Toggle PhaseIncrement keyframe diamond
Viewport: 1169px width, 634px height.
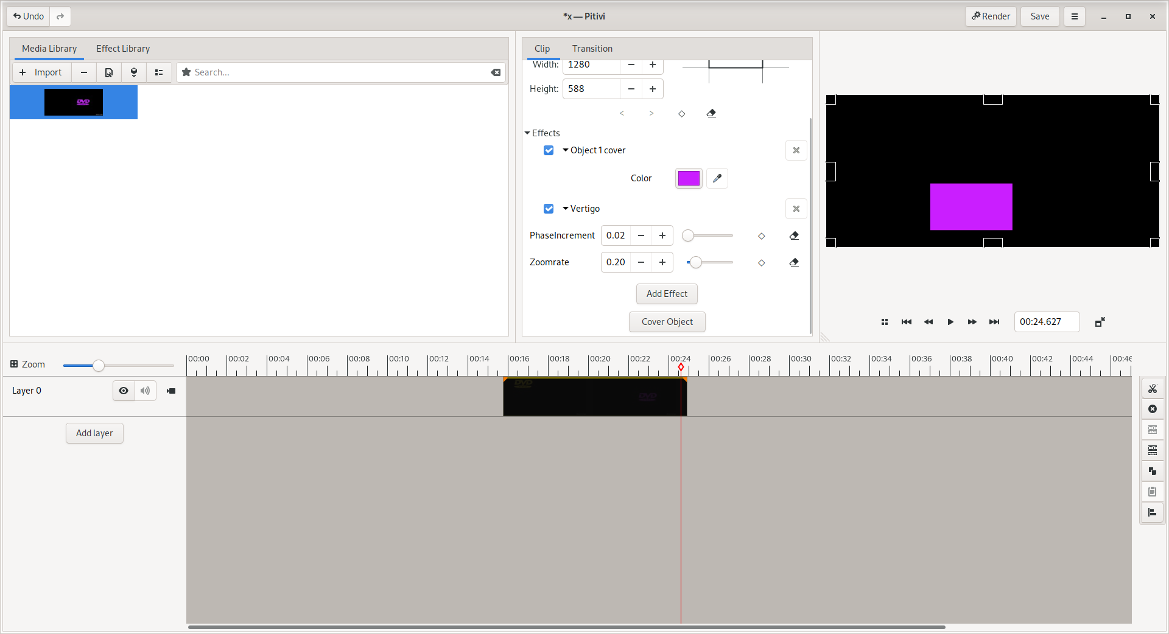pos(761,236)
